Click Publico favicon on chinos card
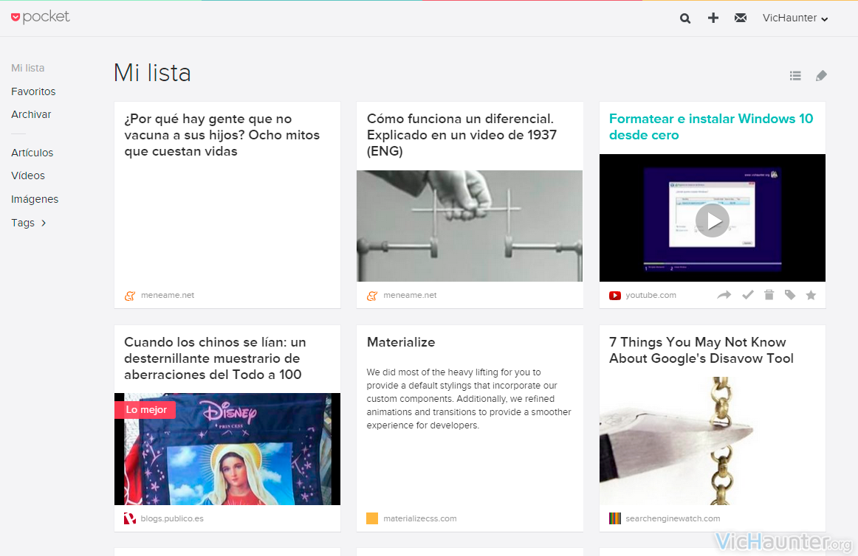This screenshot has height=556, width=858. [x=130, y=518]
